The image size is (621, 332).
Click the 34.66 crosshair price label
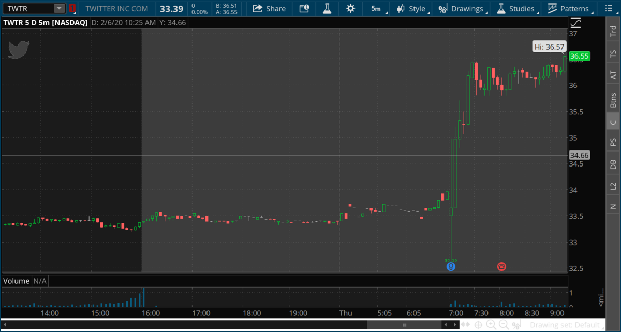pos(580,155)
